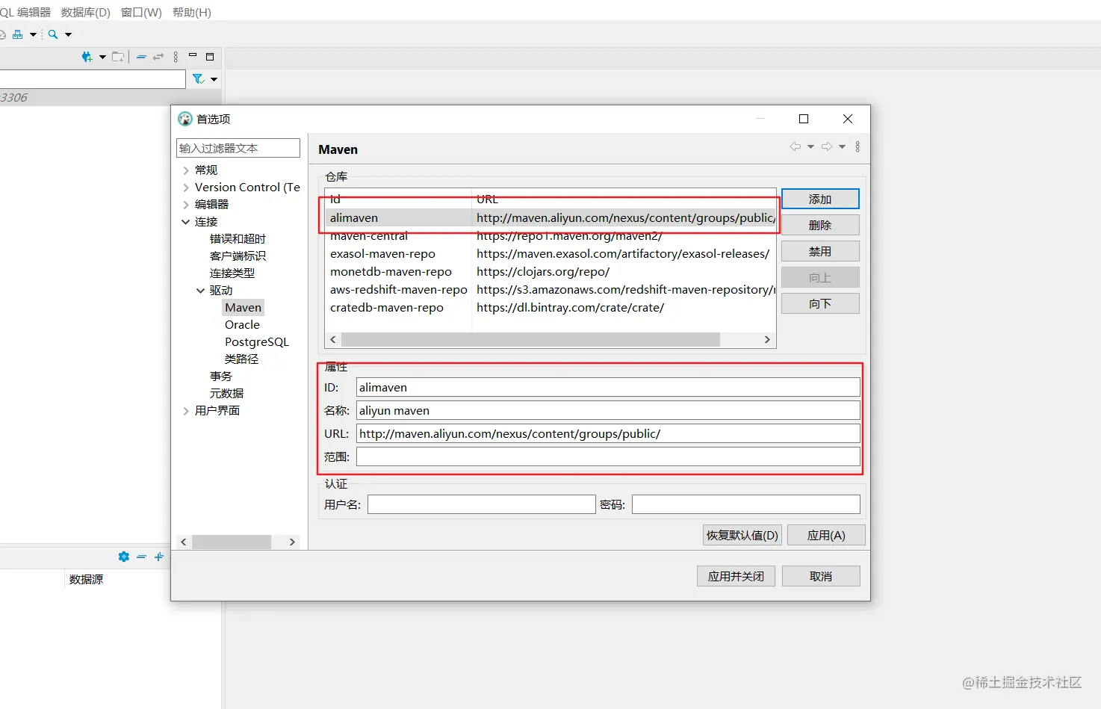1101x709 pixels.
Task: Select the monetdb-maven-repo row
Action: (550, 272)
